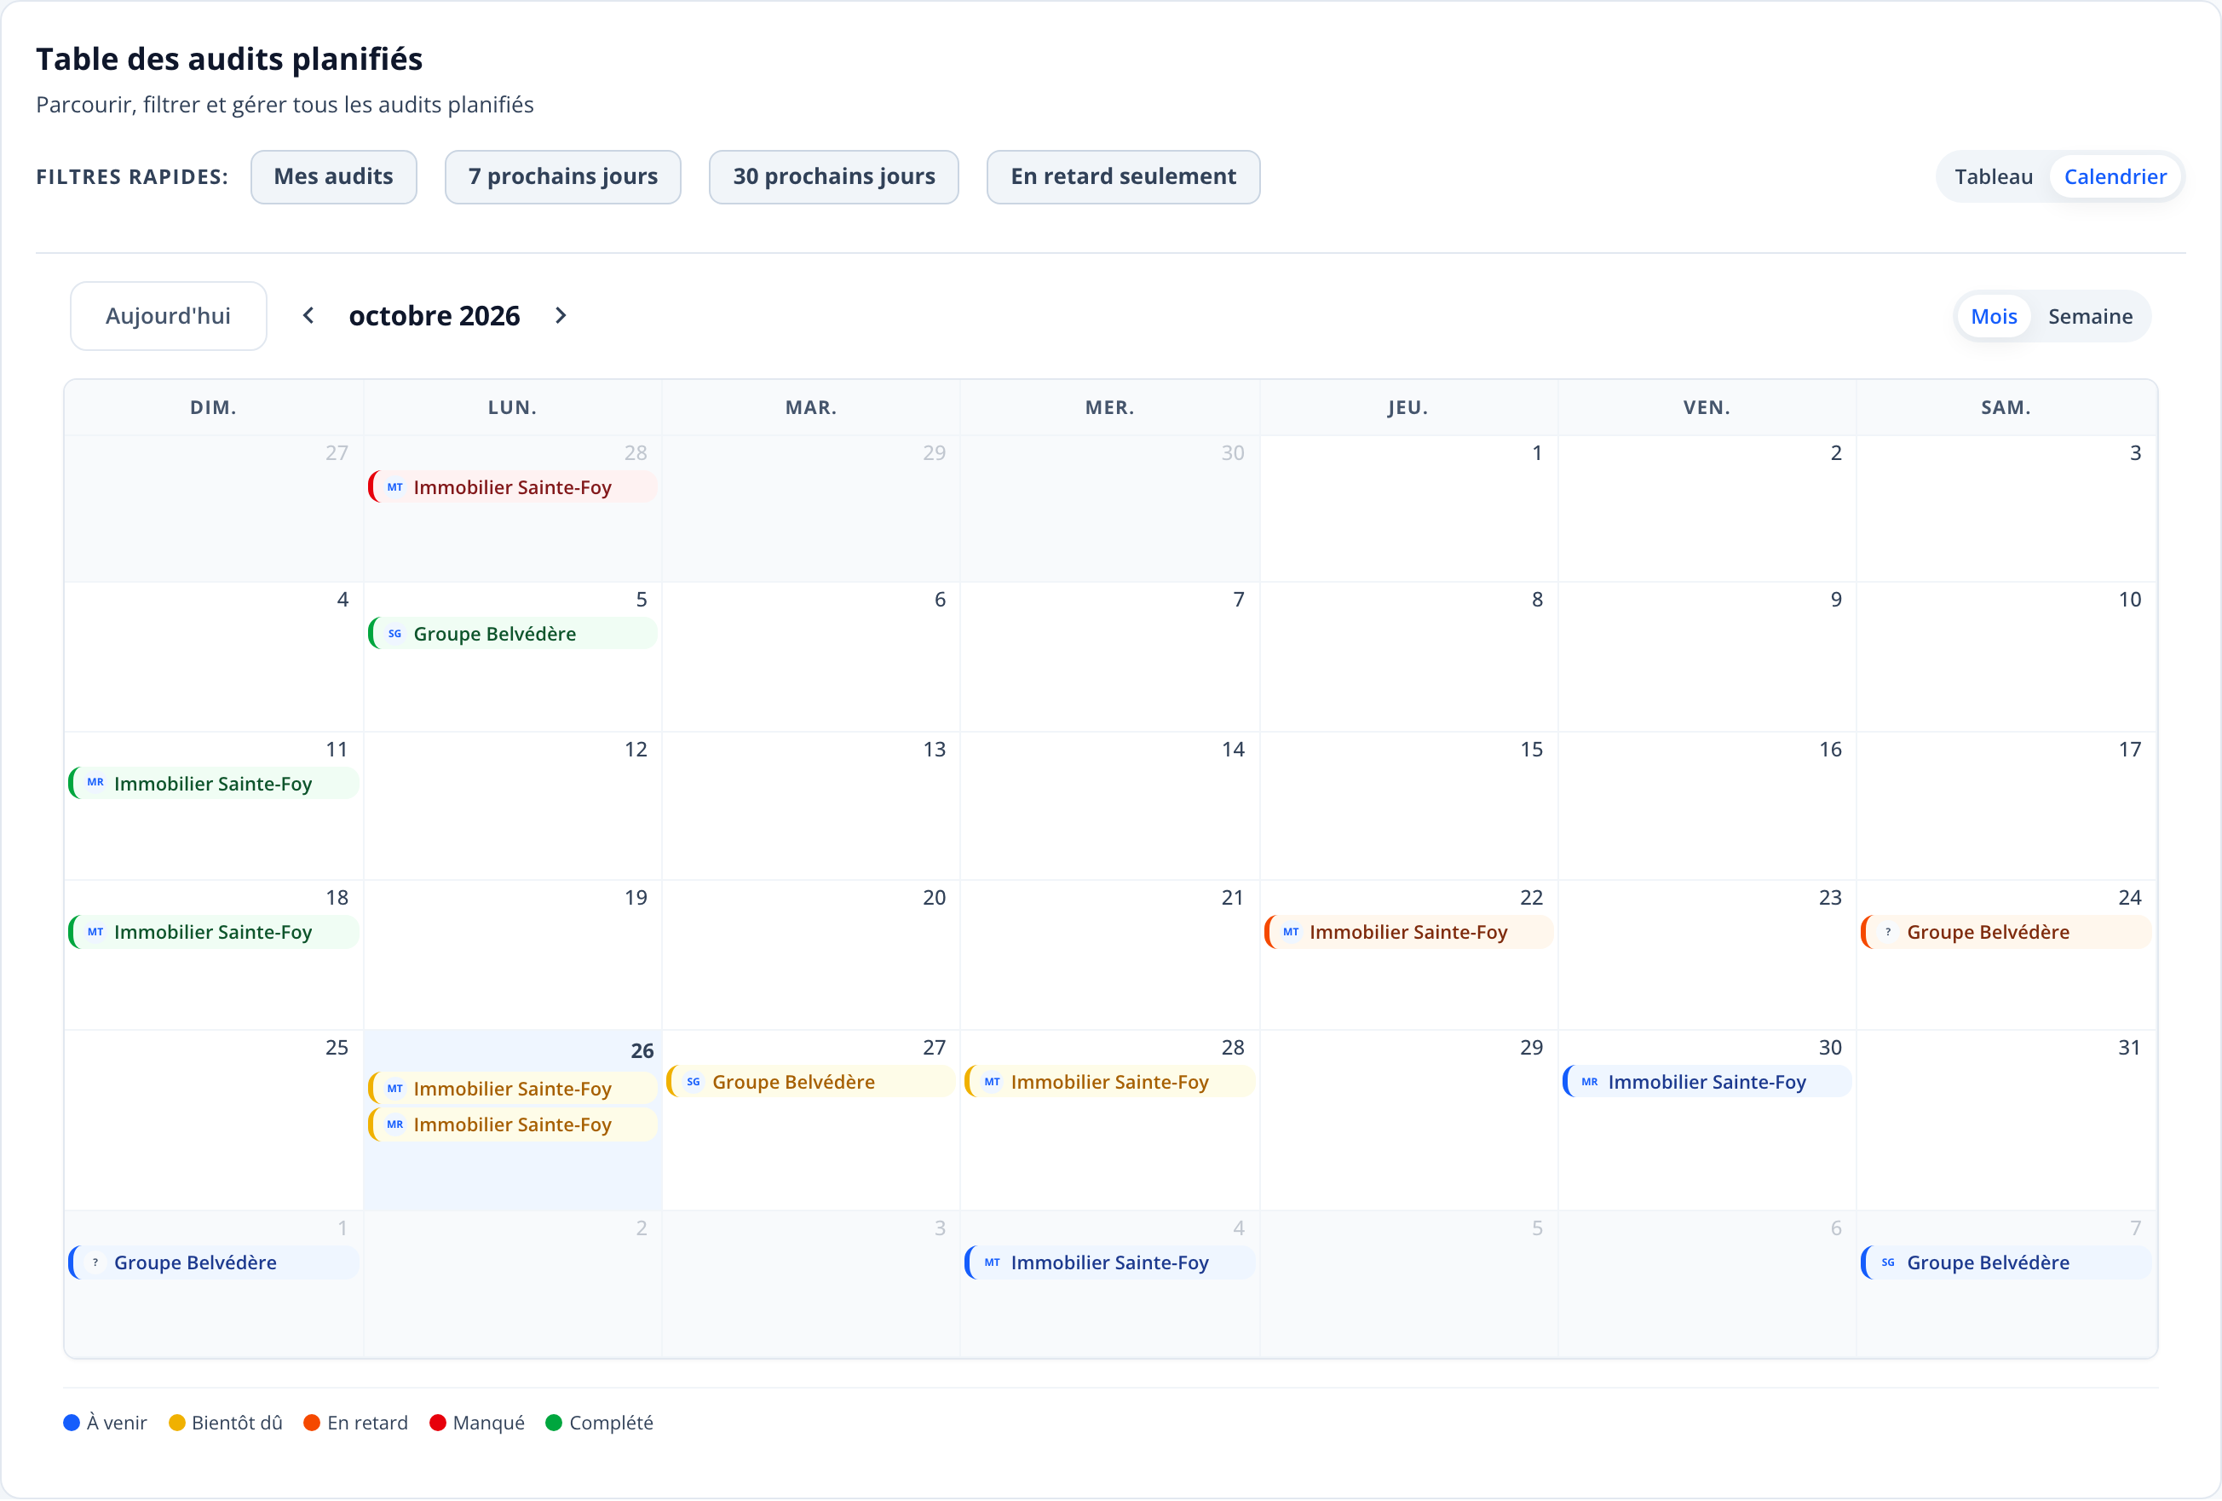Open MT Immobilier Sainte-Foy audit on October 26
The height and width of the screenshot is (1501, 2222).
513,1089
